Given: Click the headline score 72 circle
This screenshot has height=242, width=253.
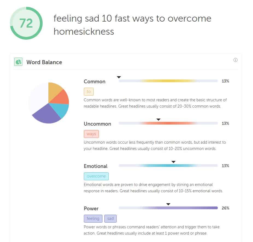Looking at the screenshot, I should click(26, 23).
